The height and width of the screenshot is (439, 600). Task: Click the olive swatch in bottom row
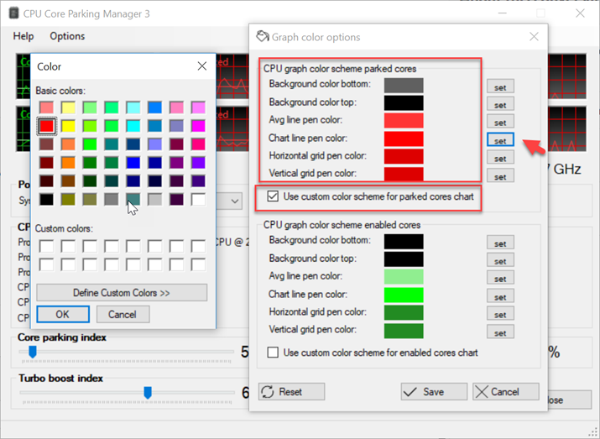click(68, 200)
